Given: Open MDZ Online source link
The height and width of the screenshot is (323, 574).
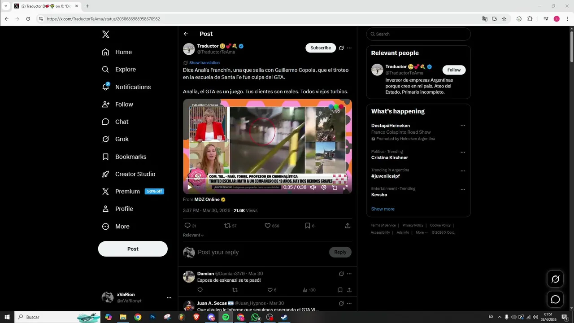Looking at the screenshot, I should click(210, 200).
